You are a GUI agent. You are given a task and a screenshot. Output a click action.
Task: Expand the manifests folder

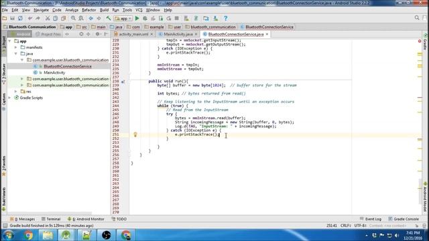pyautogui.click(x=16, y=48)
